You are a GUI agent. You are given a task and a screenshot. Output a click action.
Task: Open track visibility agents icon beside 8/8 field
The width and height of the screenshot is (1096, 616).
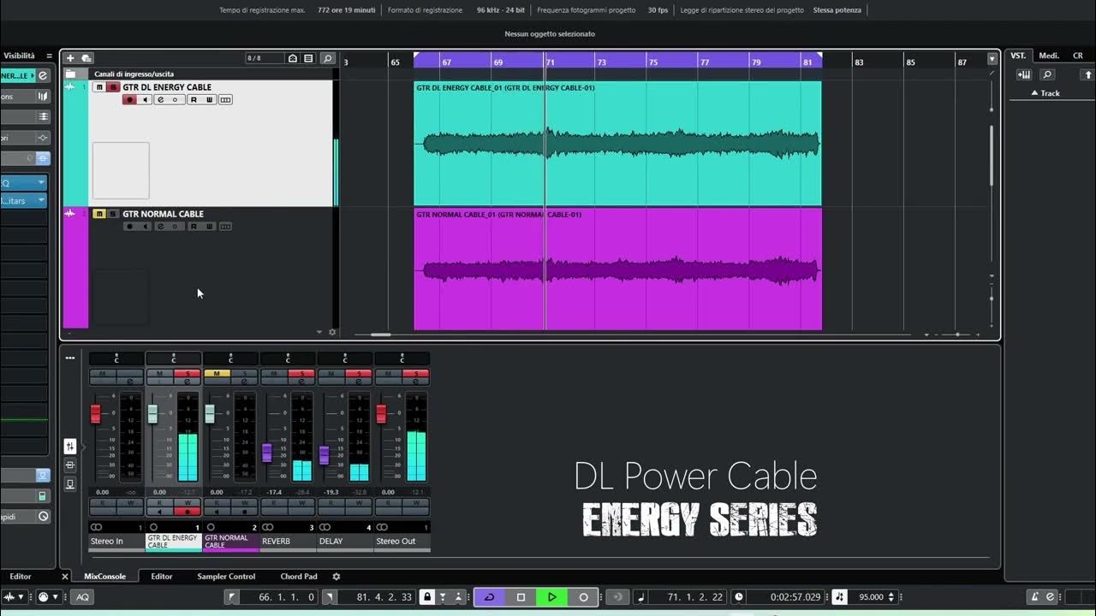tap(293, 58)
